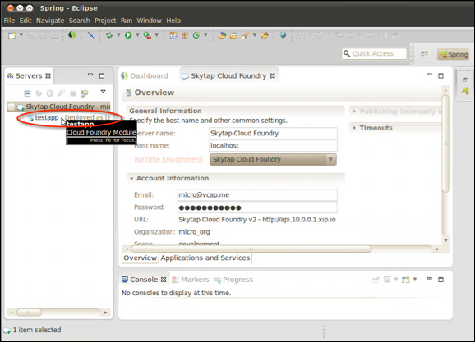
Task: Select the Overview bottom tab
Action: pos(140,258)
